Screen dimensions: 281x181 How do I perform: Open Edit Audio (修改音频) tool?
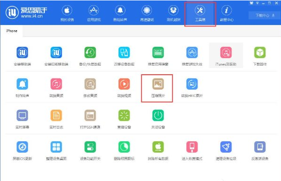pyautogui.click(x=90, y=87)
